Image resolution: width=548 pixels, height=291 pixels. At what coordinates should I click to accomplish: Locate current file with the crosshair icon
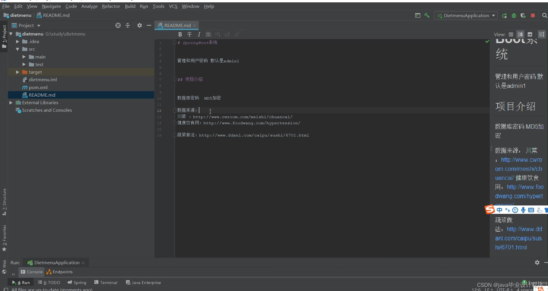coord(118,25)
